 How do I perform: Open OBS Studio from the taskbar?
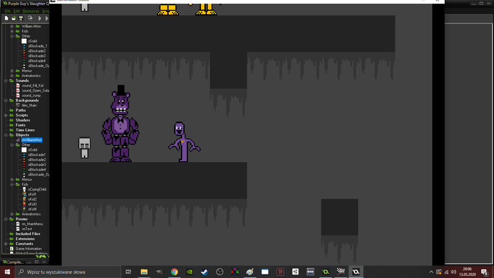220,272
